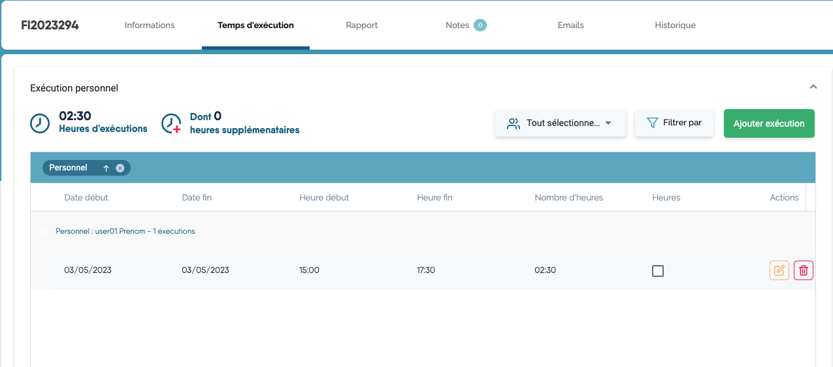Remove the Personnel grouping chip
Image resolution: width=833 pixels, height=367 pixels.
[120, 168]
